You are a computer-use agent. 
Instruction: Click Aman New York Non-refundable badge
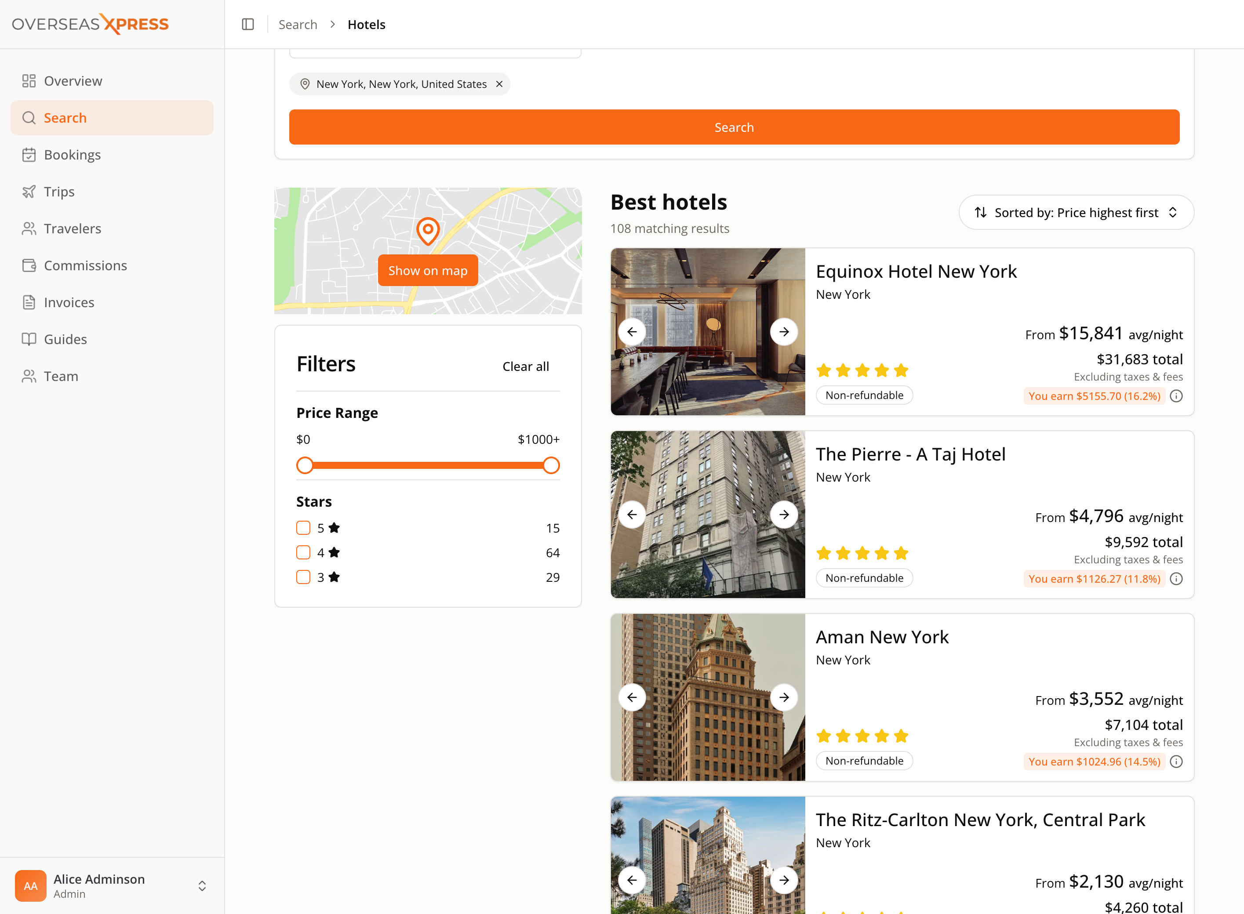tap(864, 761)
